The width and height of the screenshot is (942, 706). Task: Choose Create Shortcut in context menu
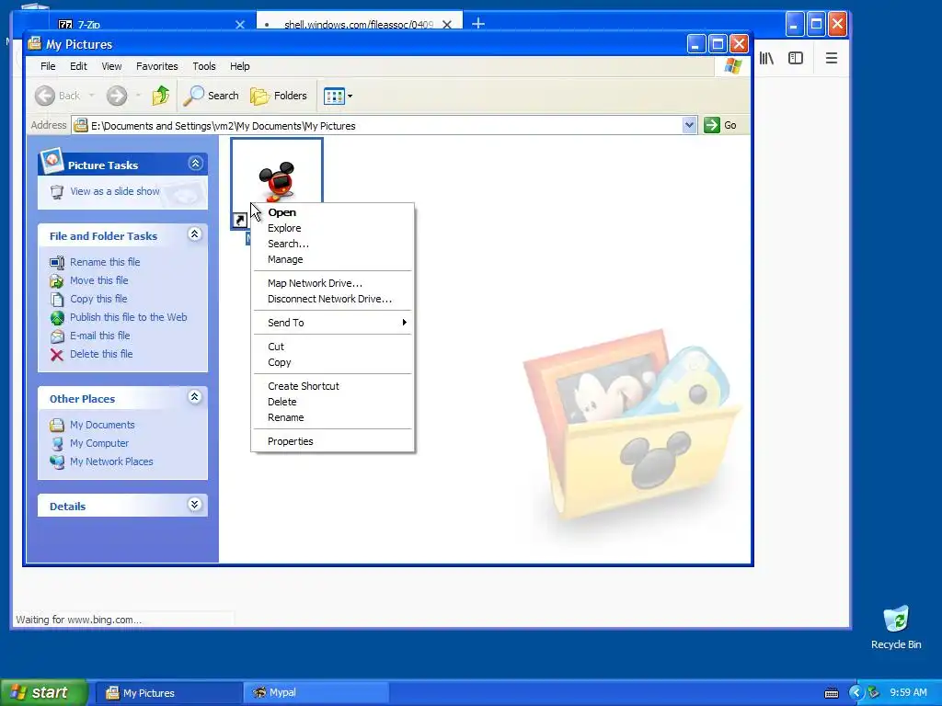pyautogui.click(x=332, y=386)
